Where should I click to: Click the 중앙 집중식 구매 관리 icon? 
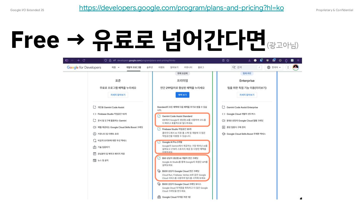223,127
